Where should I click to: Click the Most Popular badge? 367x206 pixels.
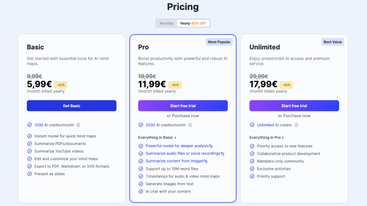pyautogui.click(x=219, y=42)
